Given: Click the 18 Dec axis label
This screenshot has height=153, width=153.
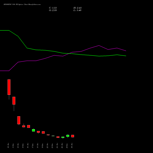Looking at the screenshot, I should click(x=38, y=145).
